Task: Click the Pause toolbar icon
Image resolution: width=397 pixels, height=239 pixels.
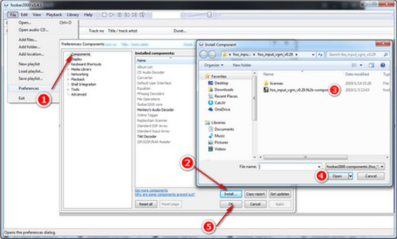Action: point(119,15)
